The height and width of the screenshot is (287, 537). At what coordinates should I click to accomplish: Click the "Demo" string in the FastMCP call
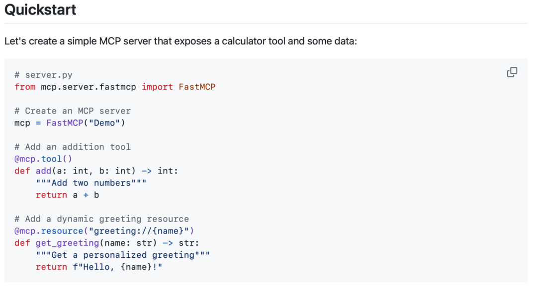[x=104, y=123]
